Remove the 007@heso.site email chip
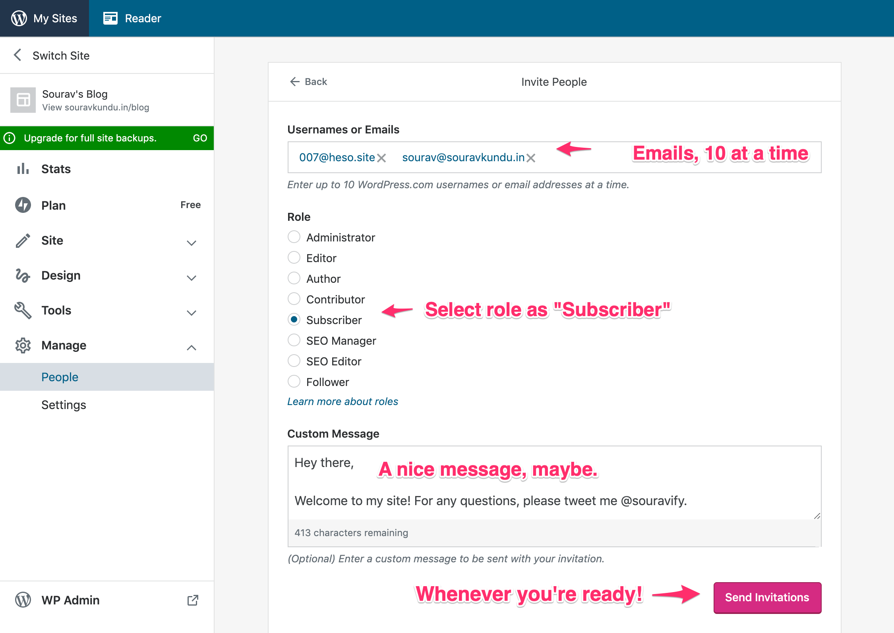The height and width of the screenshot is (633, 894). tap(381, 157)
